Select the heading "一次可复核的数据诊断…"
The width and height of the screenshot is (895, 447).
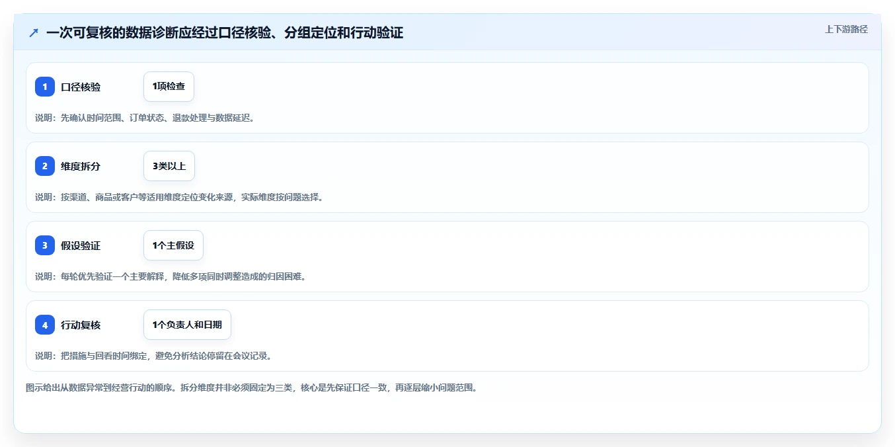225,33
